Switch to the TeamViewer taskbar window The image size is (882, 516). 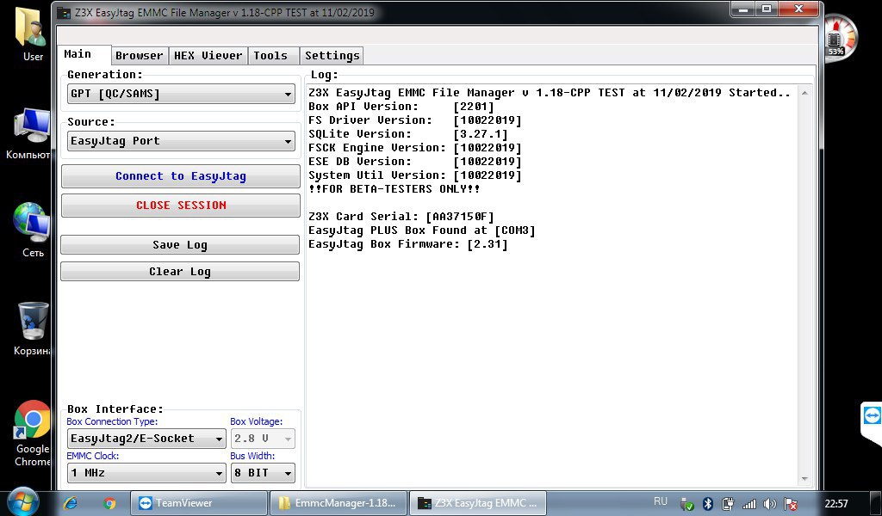[199, 503]
